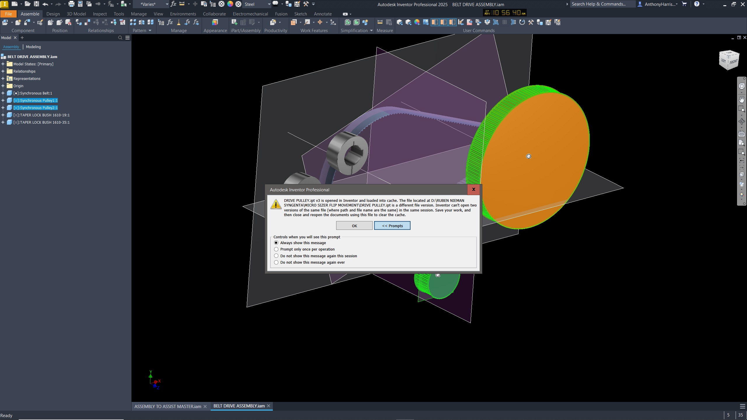Open the Steel material dropdown

pos(269,4)
